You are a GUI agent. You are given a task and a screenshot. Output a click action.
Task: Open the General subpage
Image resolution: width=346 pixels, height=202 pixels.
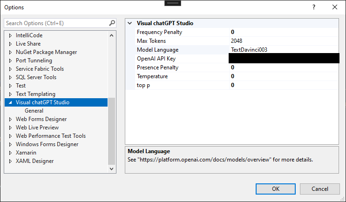(x=34, y=111)
